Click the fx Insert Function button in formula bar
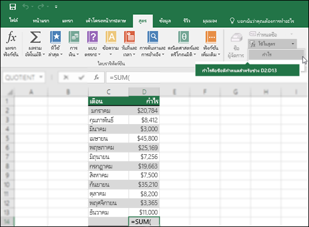 (x=96, y=77)
